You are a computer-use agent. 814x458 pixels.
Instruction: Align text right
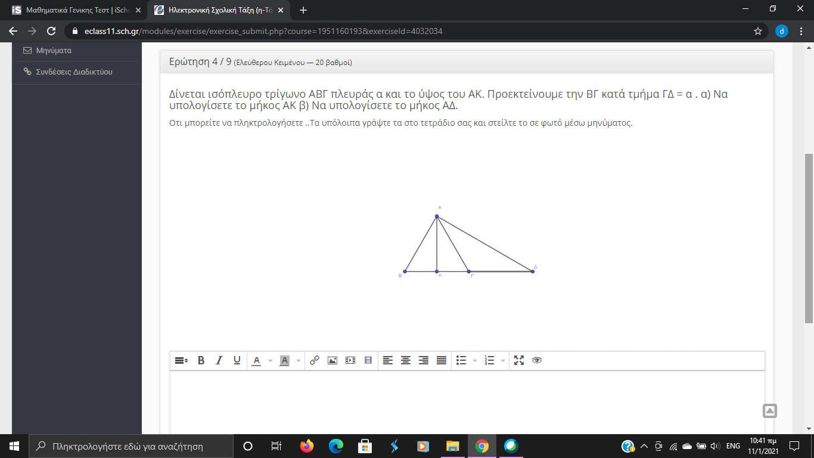(424, 360)
